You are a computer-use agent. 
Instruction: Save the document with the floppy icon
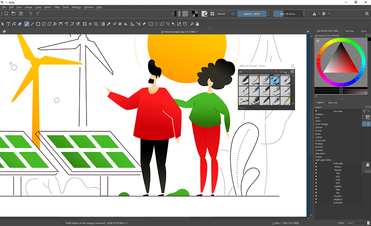(x=20, y=14)
